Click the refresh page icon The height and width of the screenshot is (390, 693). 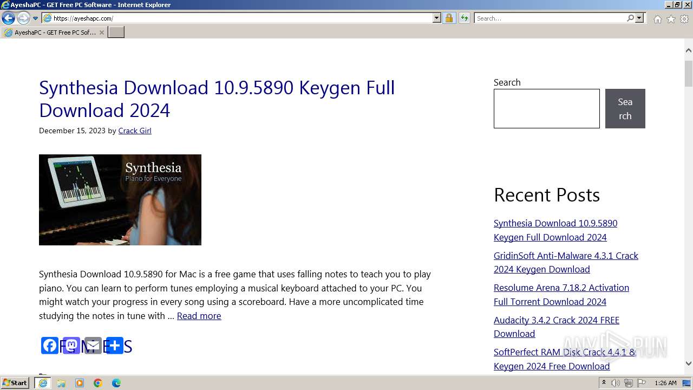coord(465,18)
